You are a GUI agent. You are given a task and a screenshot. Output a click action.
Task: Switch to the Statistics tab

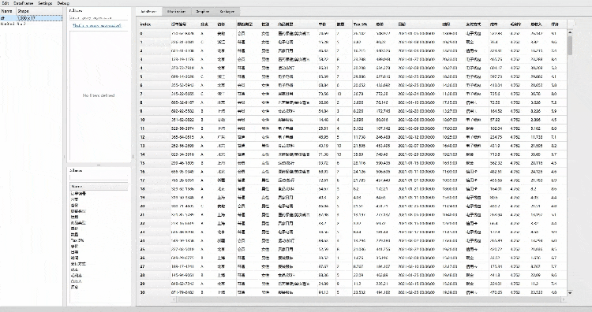[x=176, y=12]
